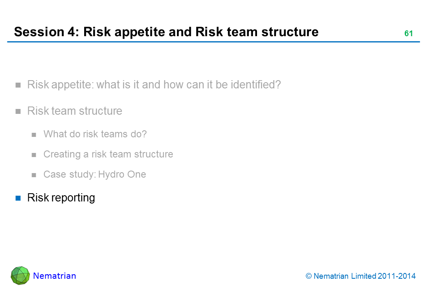
Task: Click the bullet marker beside Risk appetite question
Action: tap(18, 86)
